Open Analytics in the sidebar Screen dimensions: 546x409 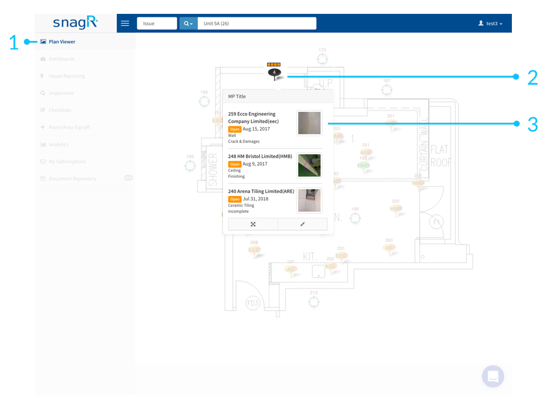85,144
